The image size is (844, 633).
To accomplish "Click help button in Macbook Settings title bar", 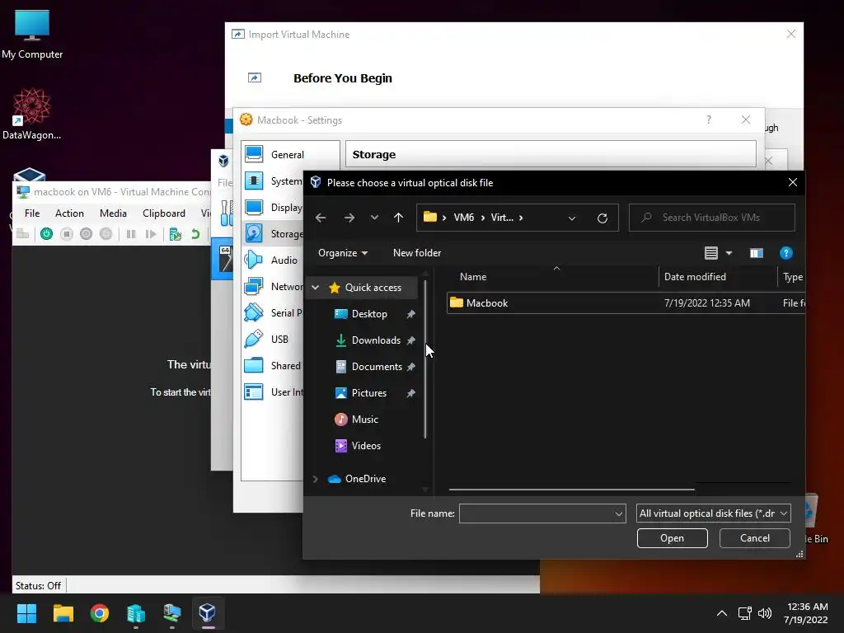I will pos(709,120).
